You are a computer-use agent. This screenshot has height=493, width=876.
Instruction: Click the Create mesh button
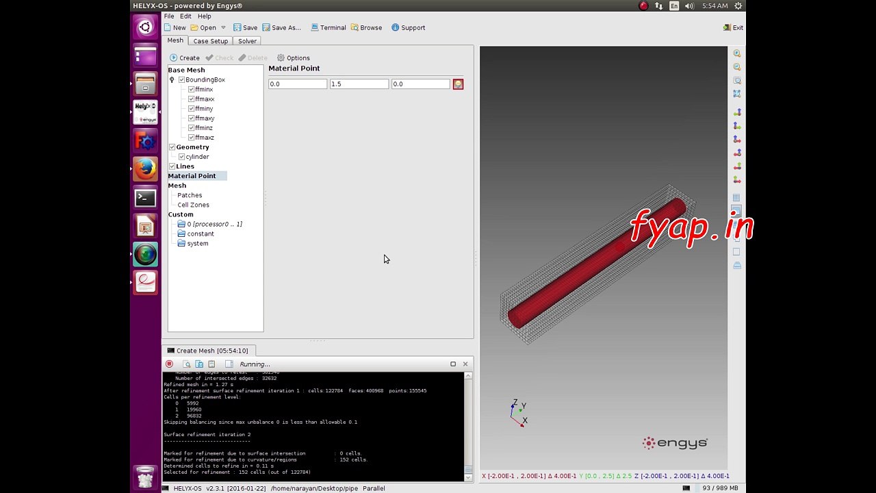(185, 58)
